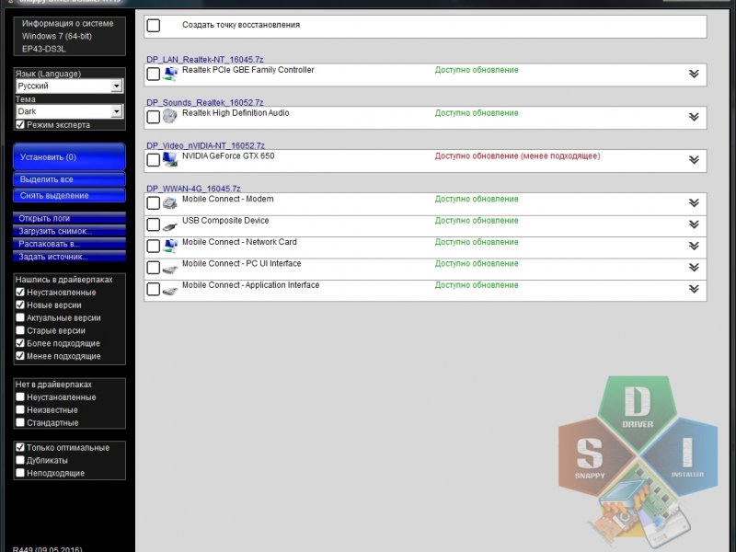Viewport: 736px width, 552px height.
Task: Check the 'Создать точку восстановления' checkbox
Action: click(x=154, y=26)
